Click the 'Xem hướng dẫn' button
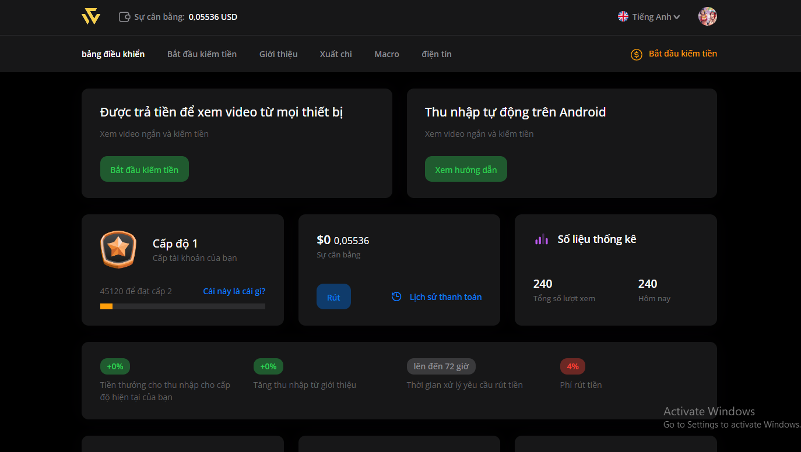The width and height of the screenshot is (801, 452). click(x=466, y=169)
